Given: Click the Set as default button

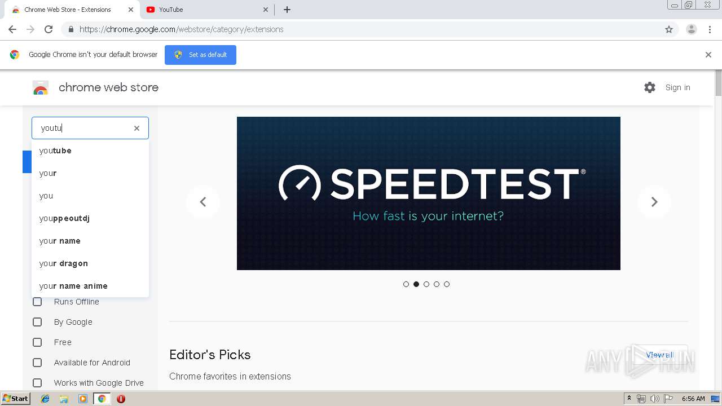Looking at the screenshot, I should 200,55.
